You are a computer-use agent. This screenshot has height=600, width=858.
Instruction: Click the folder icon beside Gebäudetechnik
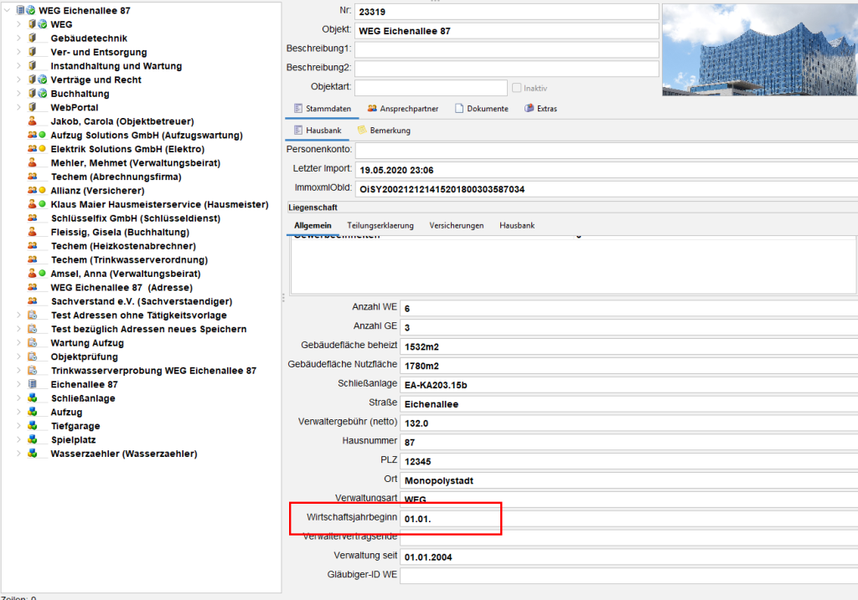tap(33, 38)
